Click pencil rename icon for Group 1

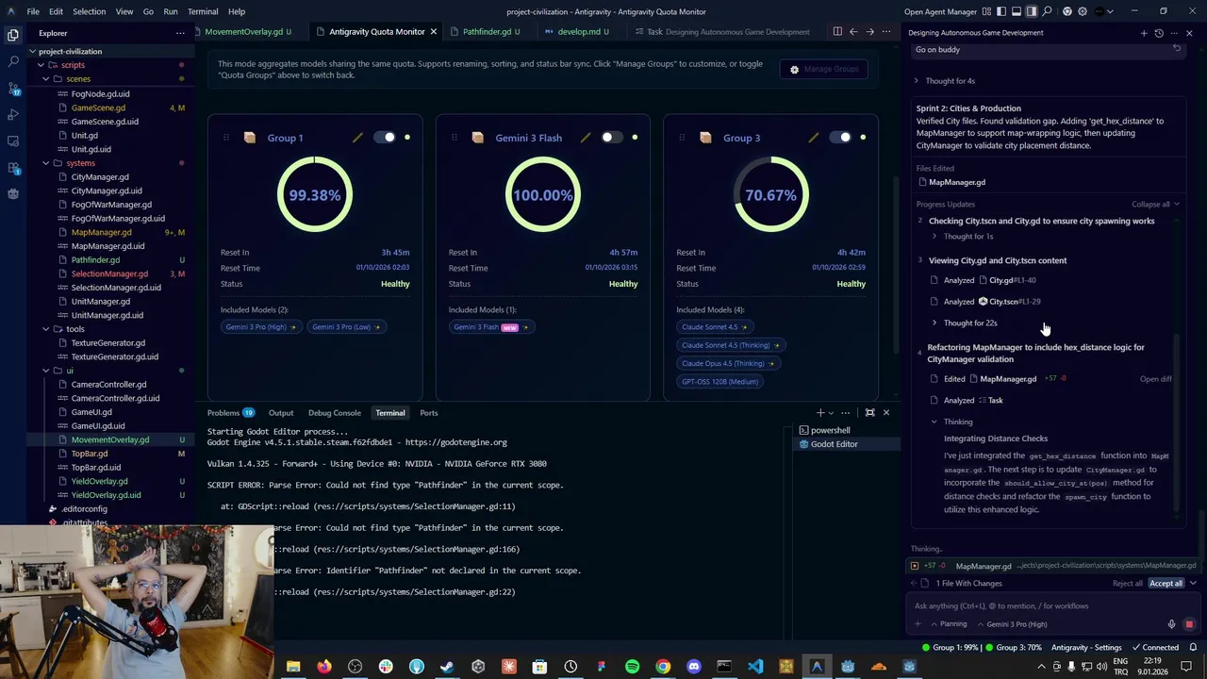[x=357, y=138]
